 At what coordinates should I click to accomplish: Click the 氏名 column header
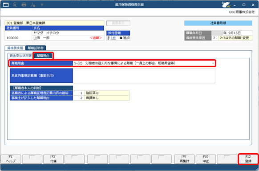[68, 28]
